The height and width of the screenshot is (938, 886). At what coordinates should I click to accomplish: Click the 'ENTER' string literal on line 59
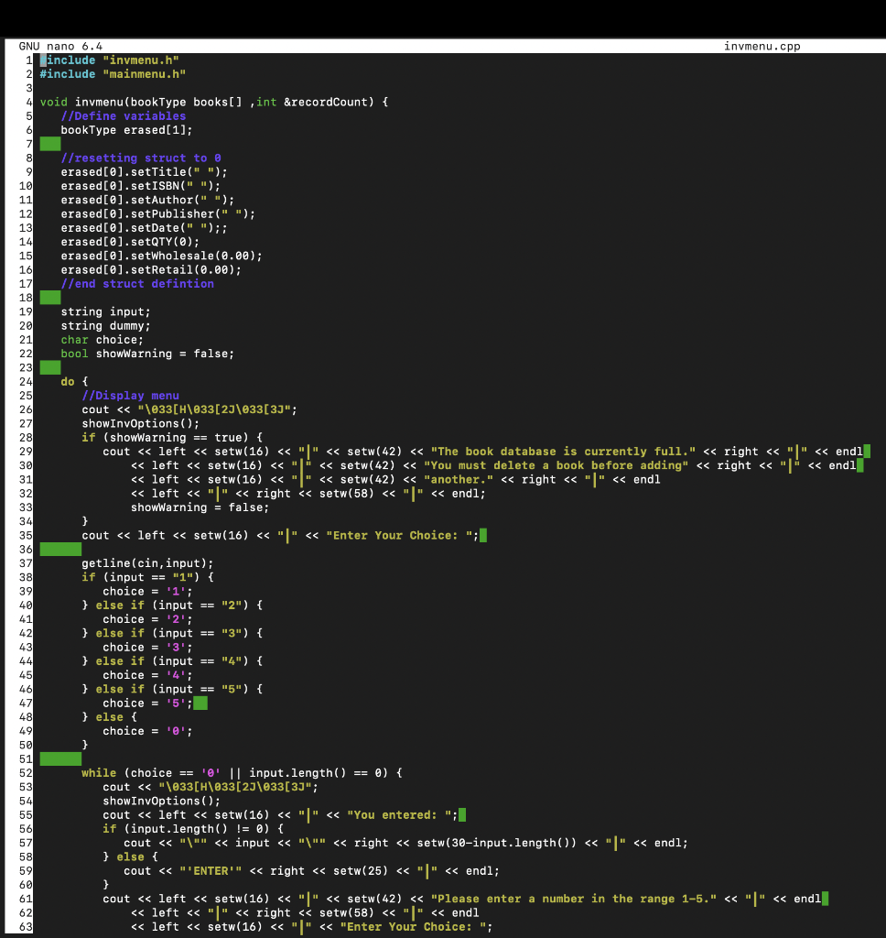tap(200, 870)
